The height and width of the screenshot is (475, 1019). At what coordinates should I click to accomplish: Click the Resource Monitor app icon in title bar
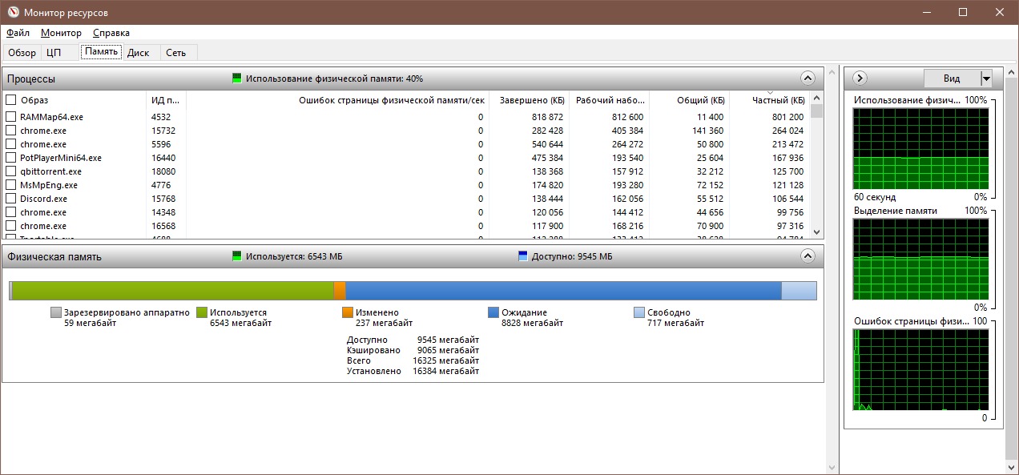12,13
